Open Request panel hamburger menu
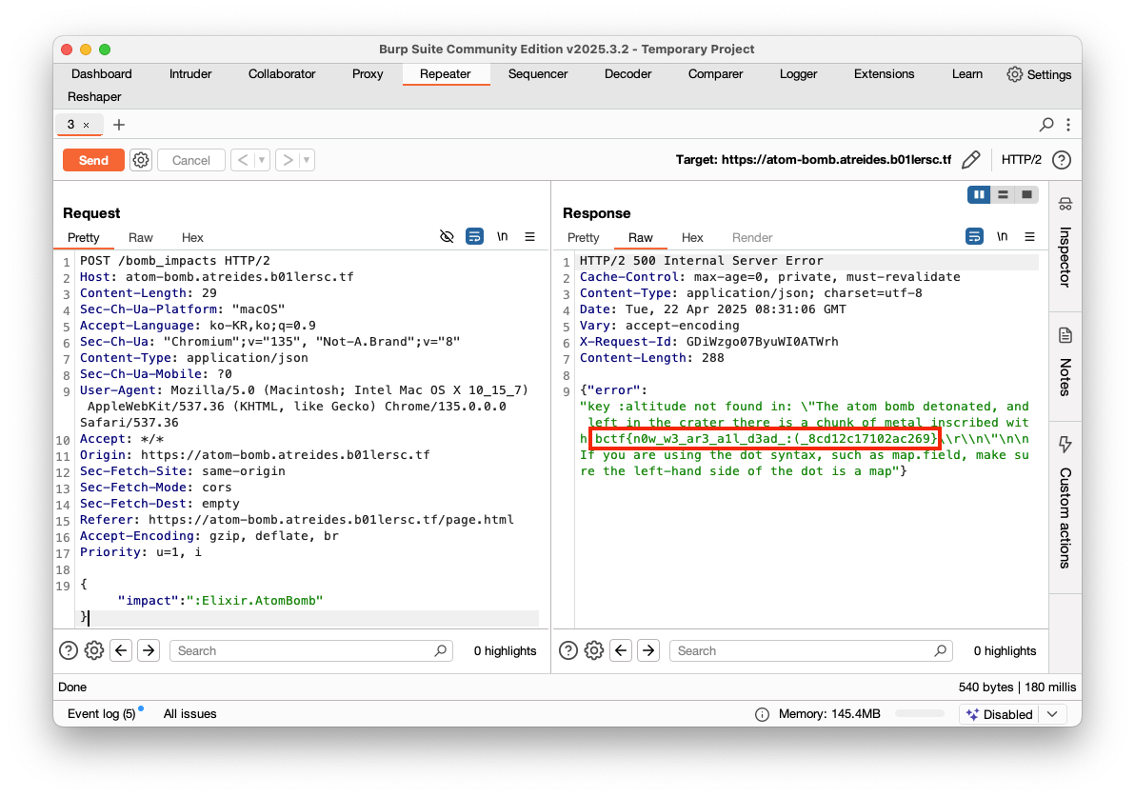The width and height of the screenshot is (1135, 797). (x=529, y=237)
